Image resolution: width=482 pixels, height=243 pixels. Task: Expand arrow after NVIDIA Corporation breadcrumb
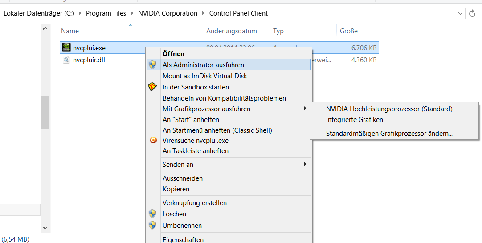tap(203, 13)
